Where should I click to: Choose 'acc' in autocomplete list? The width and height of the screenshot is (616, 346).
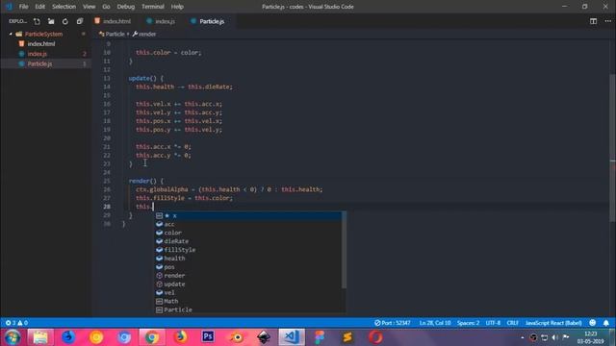pyautogui.click(x=248, y=224)
